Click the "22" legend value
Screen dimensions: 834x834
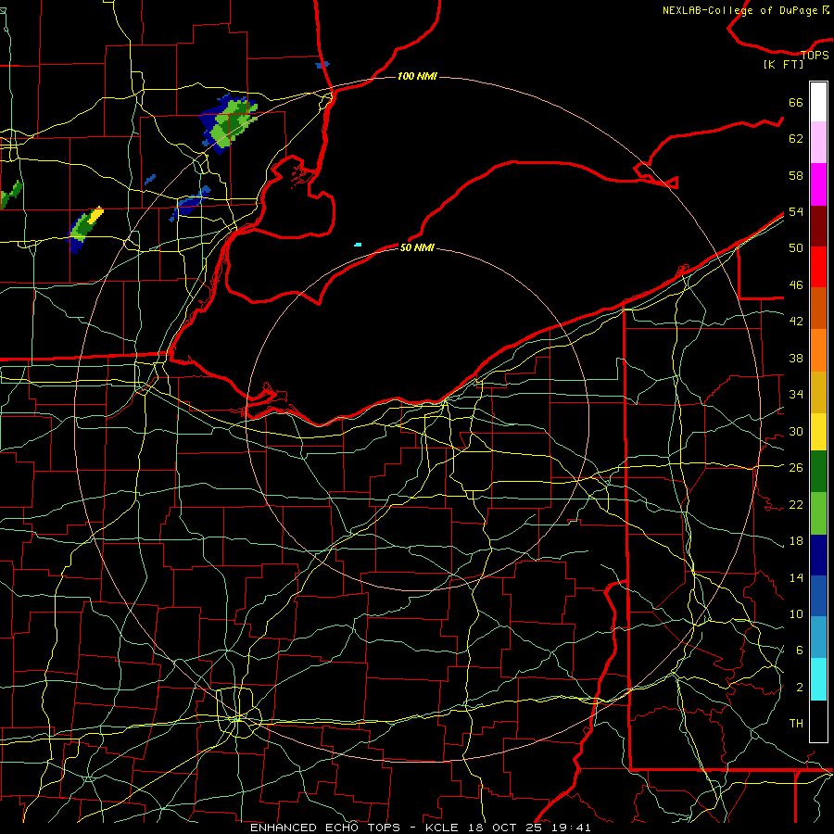[796, 505]
